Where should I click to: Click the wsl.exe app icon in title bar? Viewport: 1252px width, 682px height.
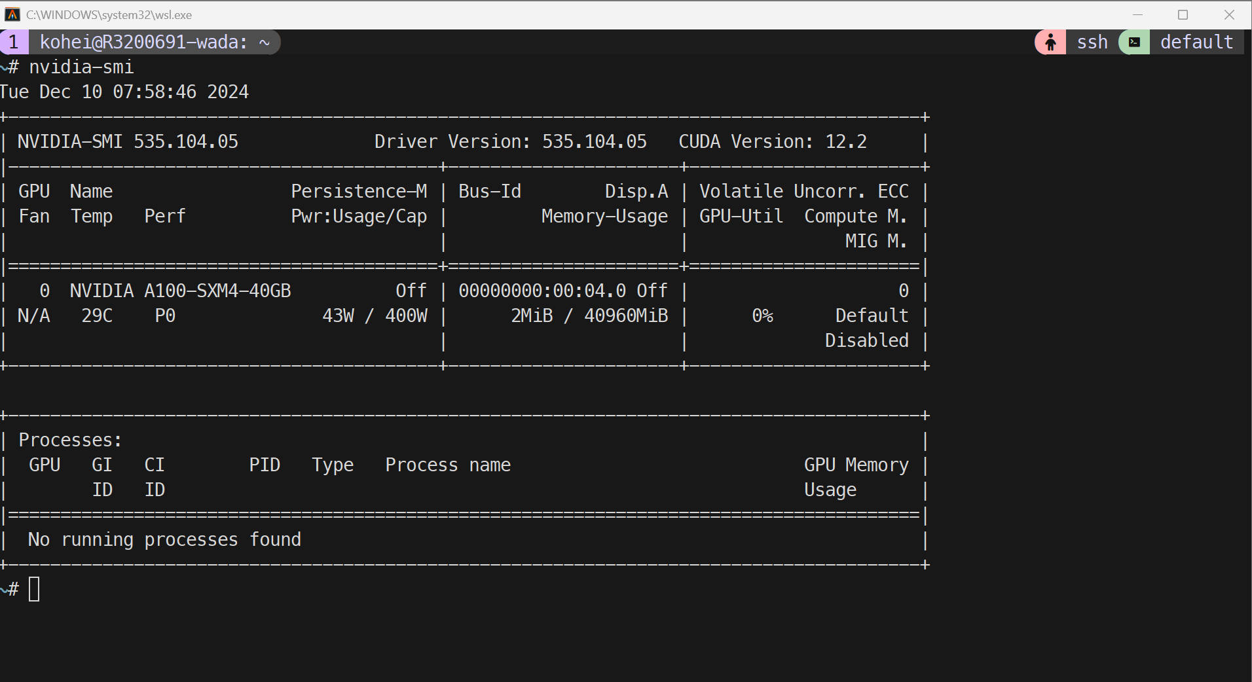(12, 14)
